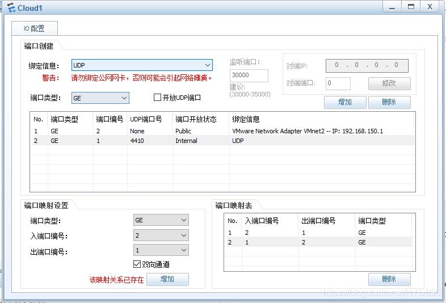This screenshot has width=446, height=303.
Task: Enable the 开放UDP端口 checkbox
Action: click(157, 98)
